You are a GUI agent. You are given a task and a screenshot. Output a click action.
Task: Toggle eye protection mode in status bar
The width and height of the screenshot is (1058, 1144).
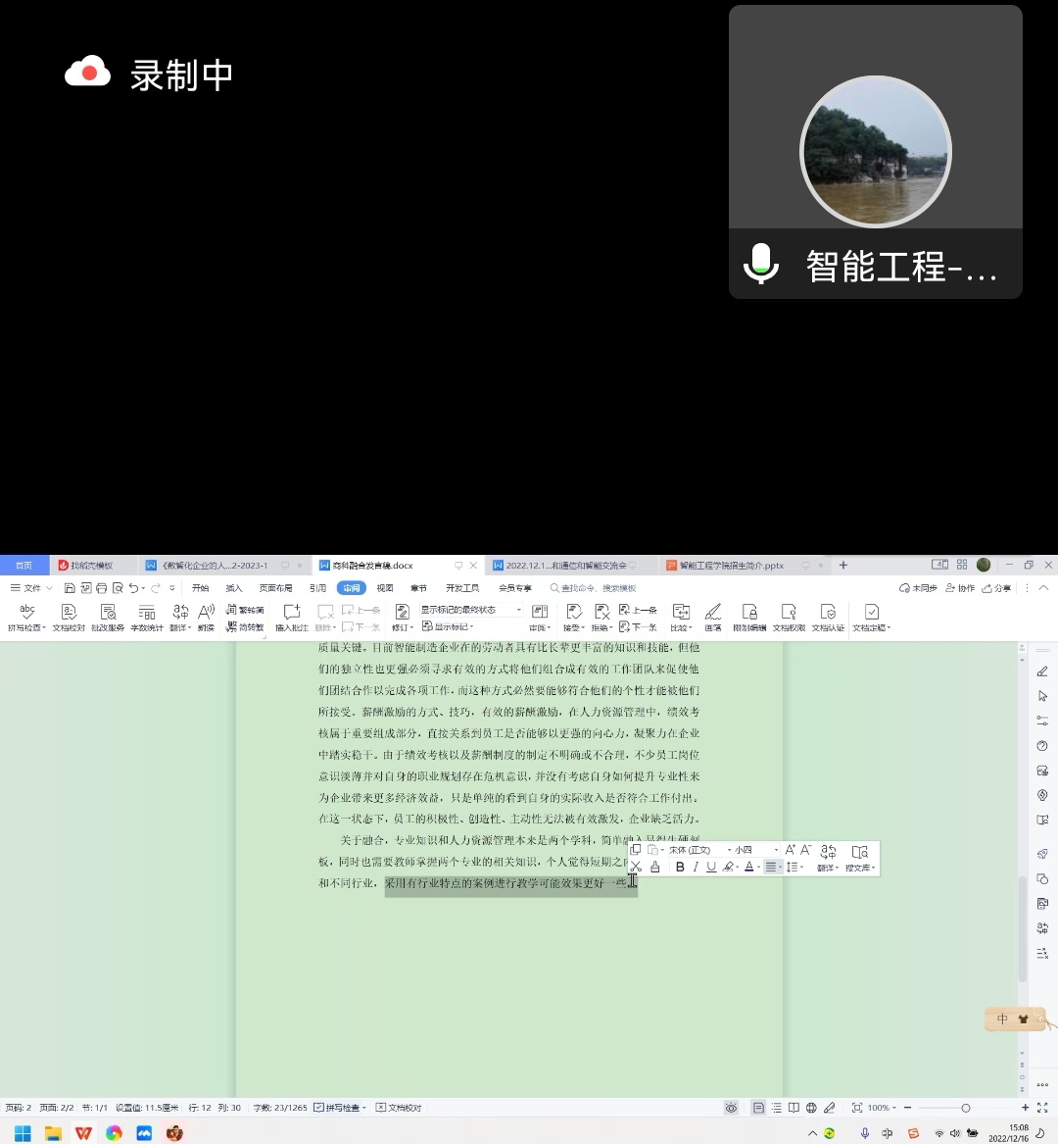pos(731,1108)
